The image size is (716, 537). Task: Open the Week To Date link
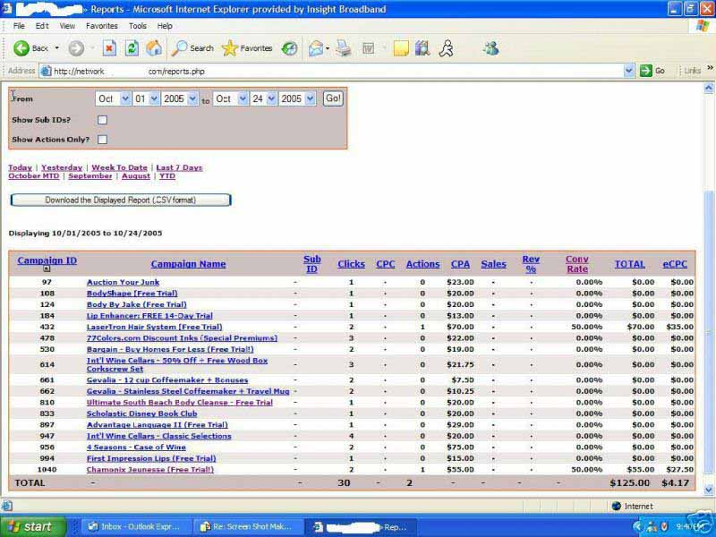[119, 167]
